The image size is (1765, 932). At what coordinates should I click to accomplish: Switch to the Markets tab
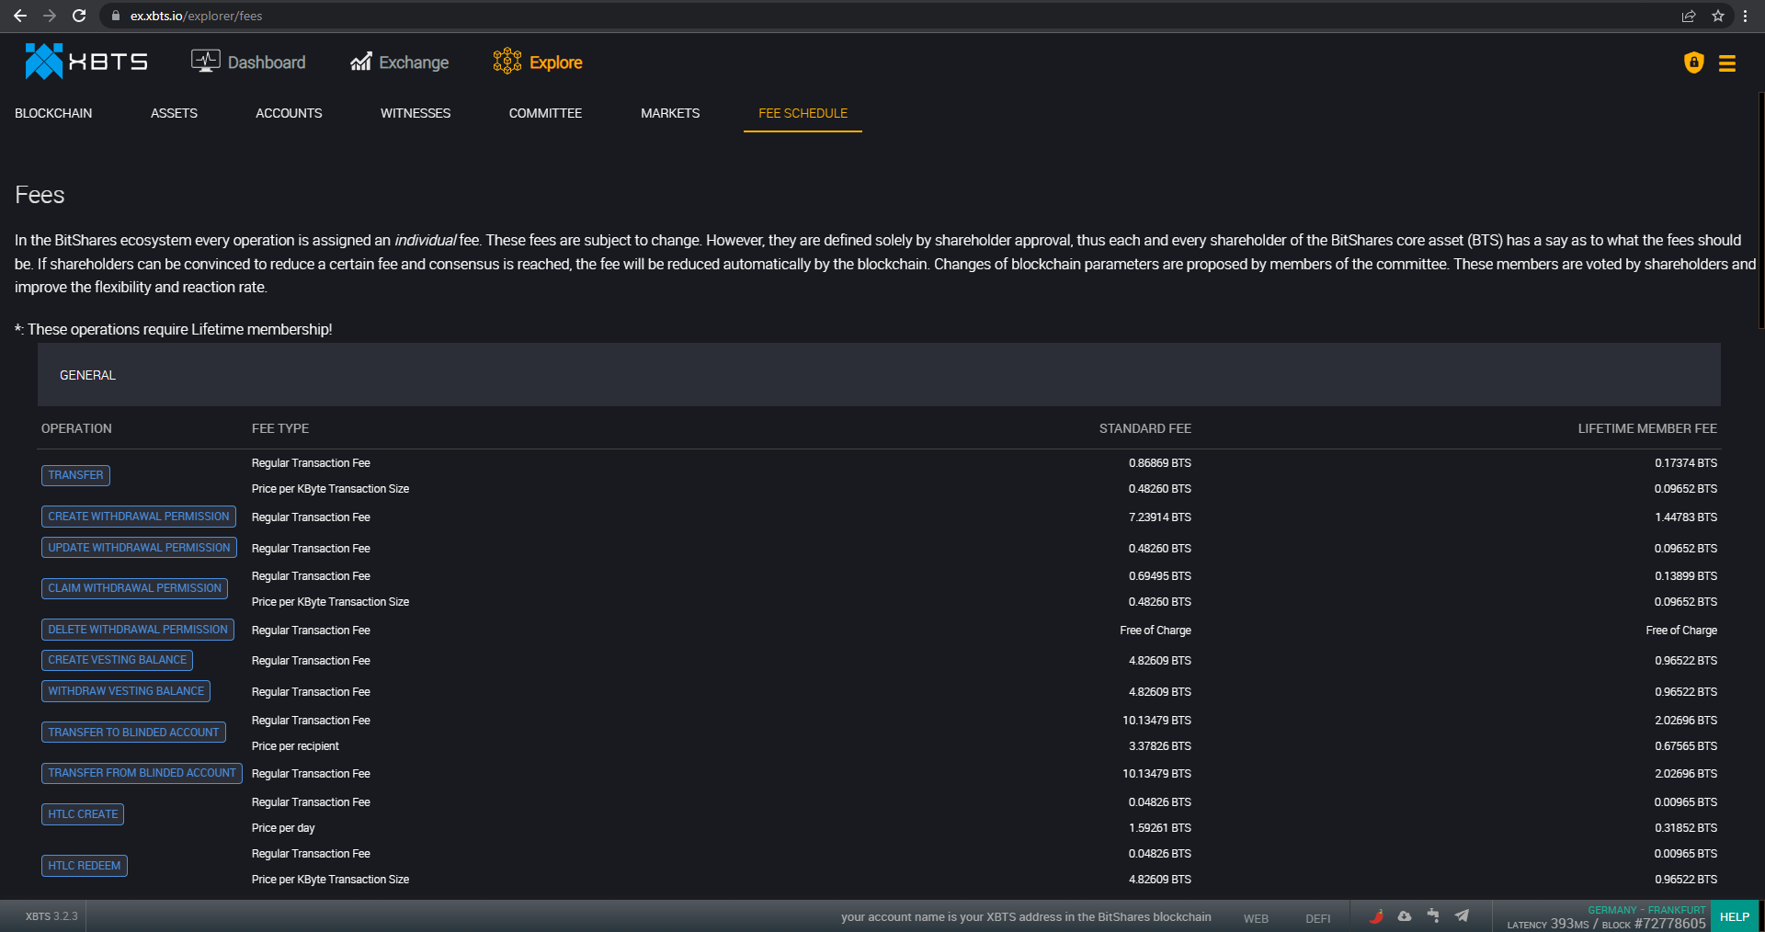670,113
